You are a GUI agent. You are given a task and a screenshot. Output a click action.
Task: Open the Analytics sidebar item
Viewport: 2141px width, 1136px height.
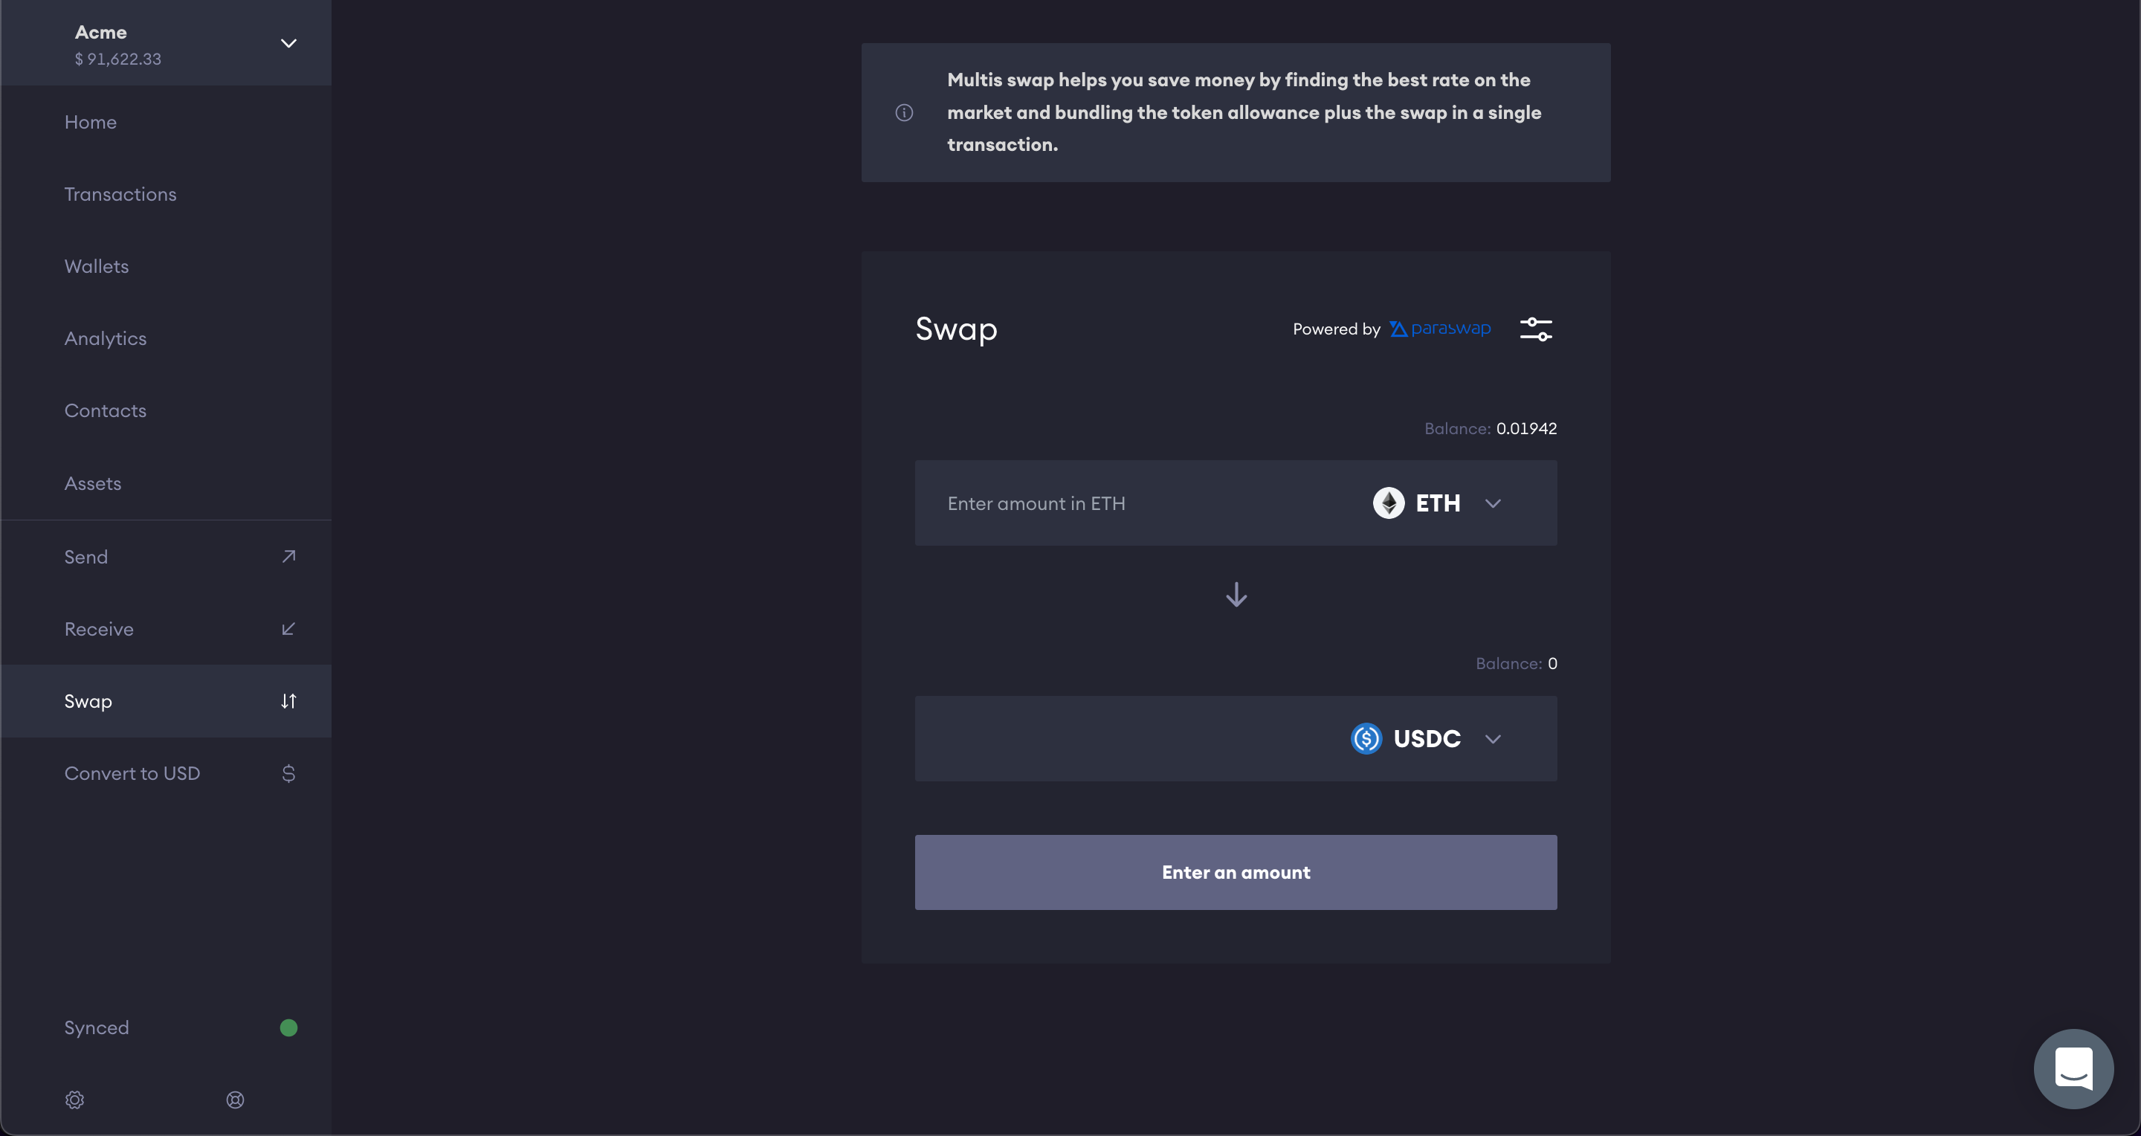[106, 338]
